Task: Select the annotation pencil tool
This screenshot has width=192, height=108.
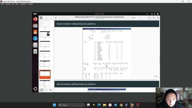Action: coord(55,18)
